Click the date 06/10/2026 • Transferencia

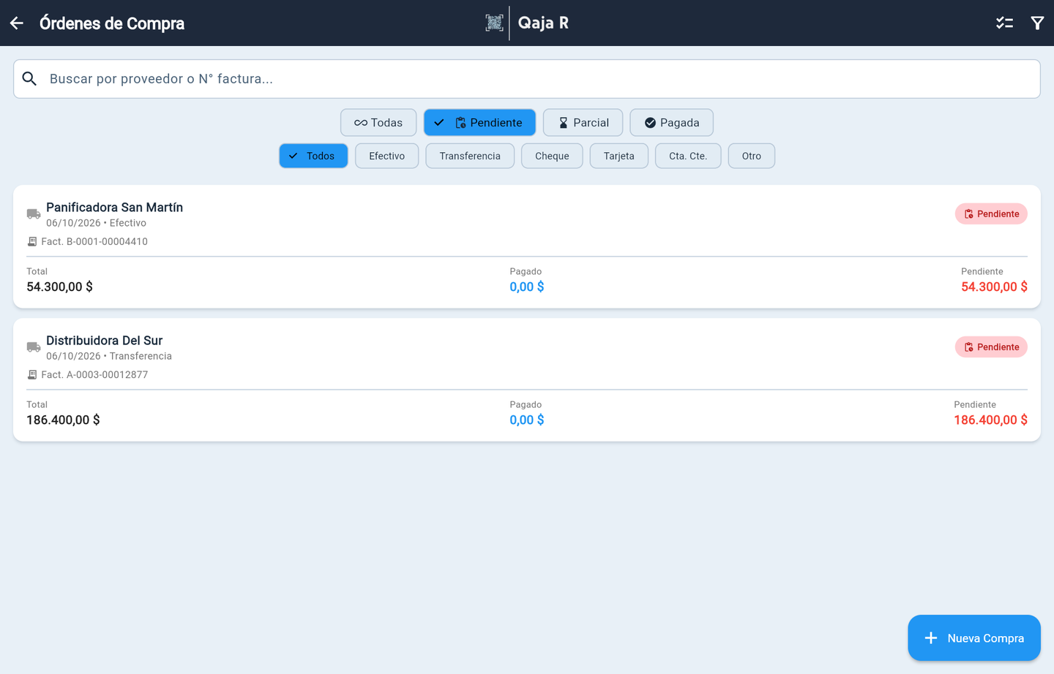[x=109, y=356]
